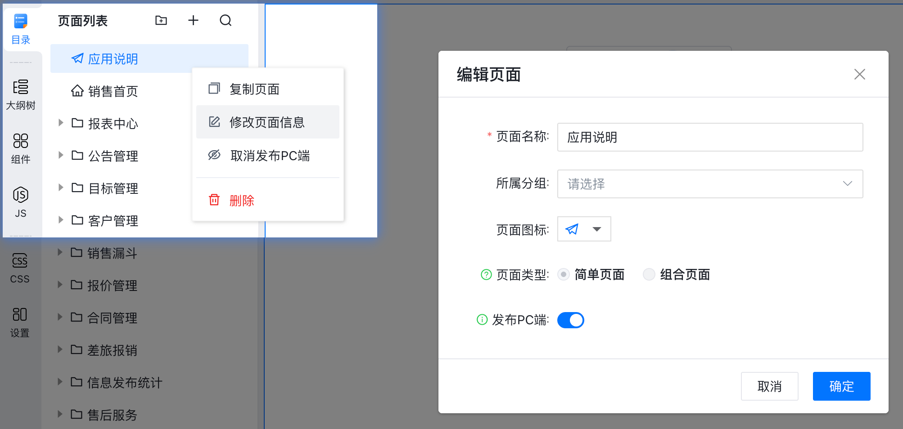Screen dimensions: 903x429
Task: Open the JS editor panel
Action: click(x=21, y=202)
